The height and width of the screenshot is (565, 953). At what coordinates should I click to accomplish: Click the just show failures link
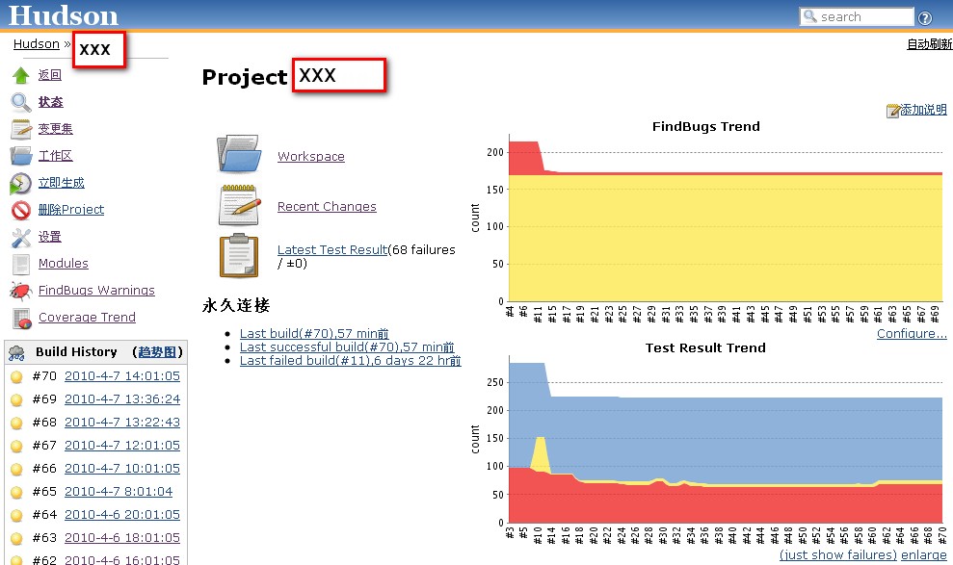pos(838,554)
